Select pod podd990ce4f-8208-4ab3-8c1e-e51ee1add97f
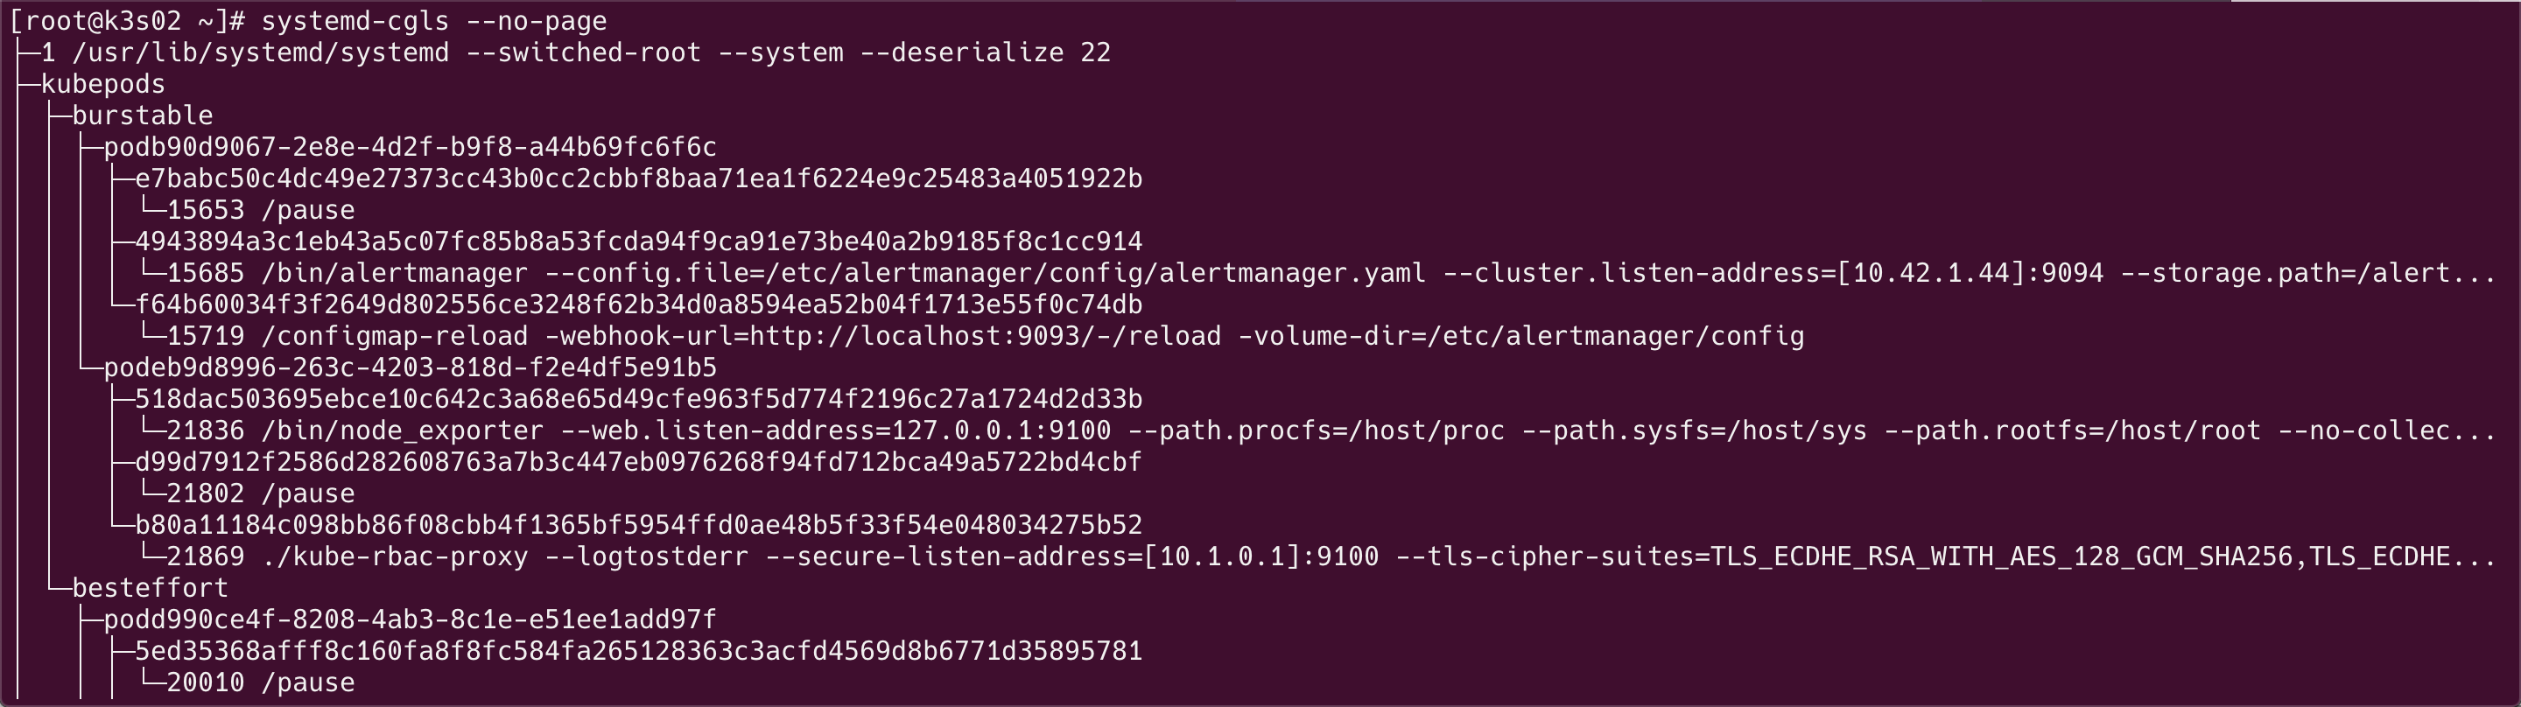 point(410,619)
